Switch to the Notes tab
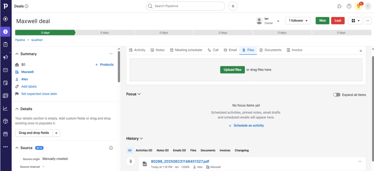The width and height of the screenshot is (374, 171). (x=158, y=50)
